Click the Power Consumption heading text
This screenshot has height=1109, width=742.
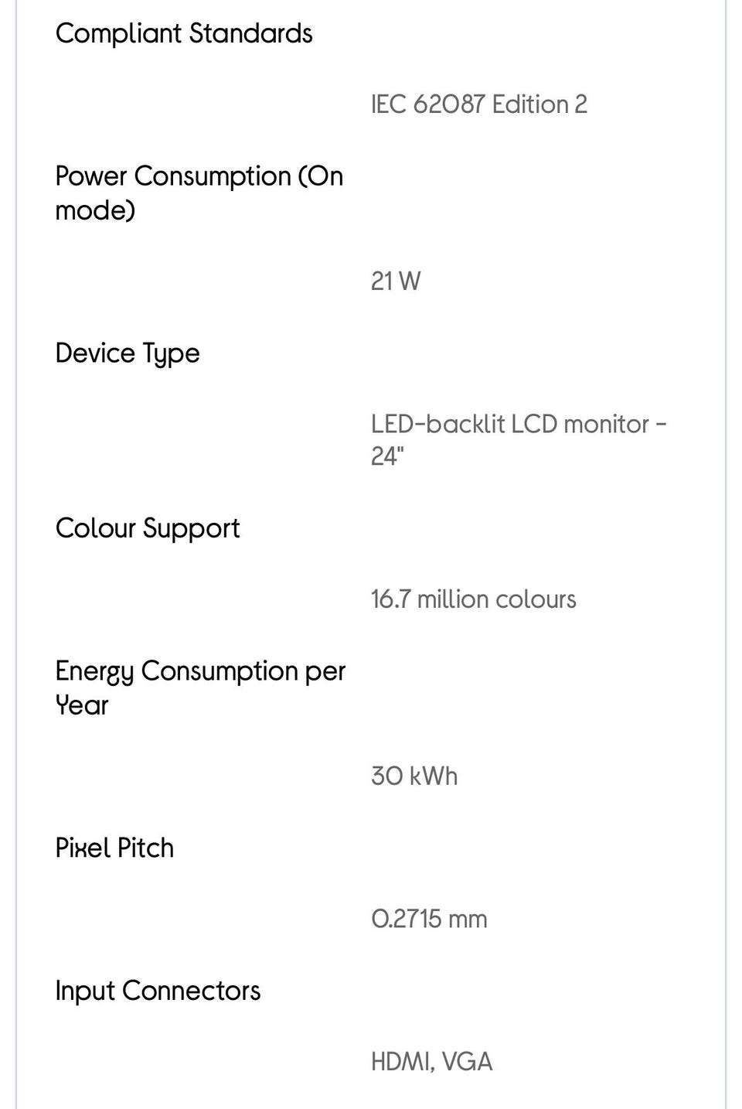[199, 176]
